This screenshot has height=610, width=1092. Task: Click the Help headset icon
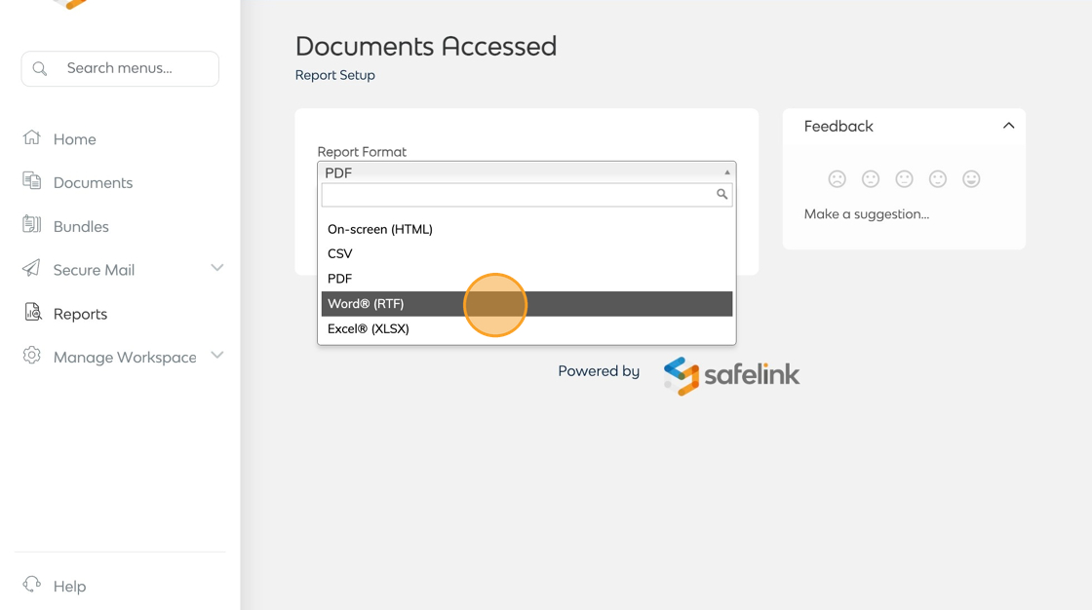[32, 585]
